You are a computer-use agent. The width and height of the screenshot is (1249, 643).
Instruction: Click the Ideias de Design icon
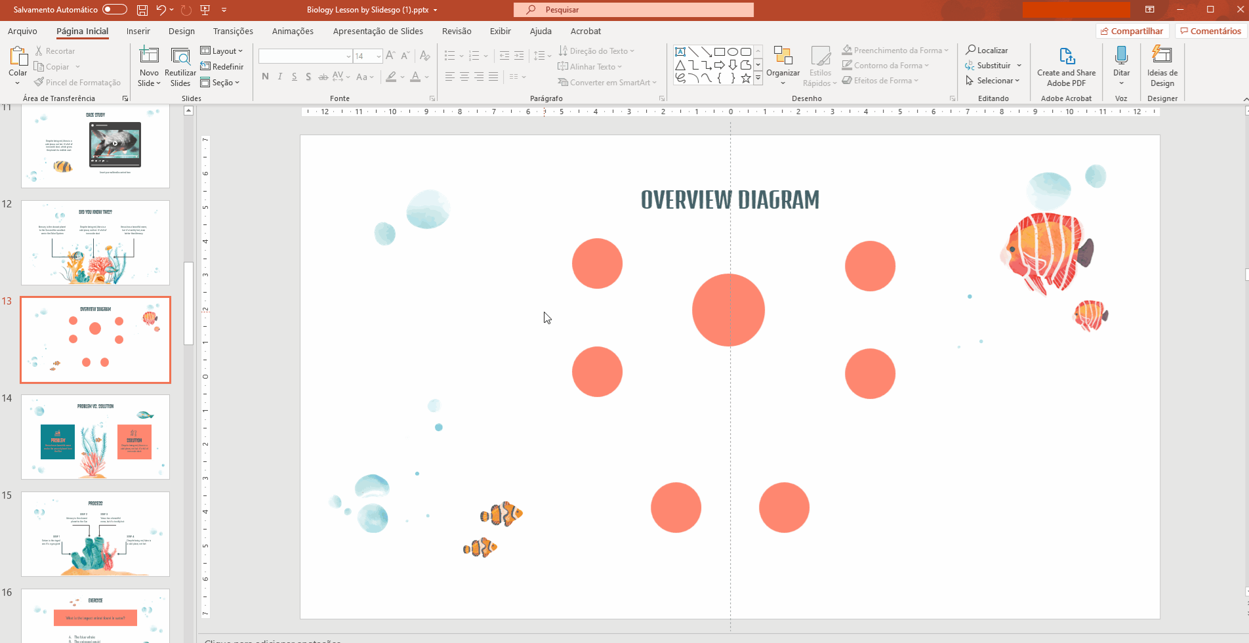coord(1162,55)
